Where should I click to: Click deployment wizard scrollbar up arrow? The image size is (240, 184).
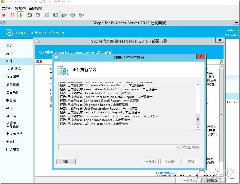(x=221, y=67)
